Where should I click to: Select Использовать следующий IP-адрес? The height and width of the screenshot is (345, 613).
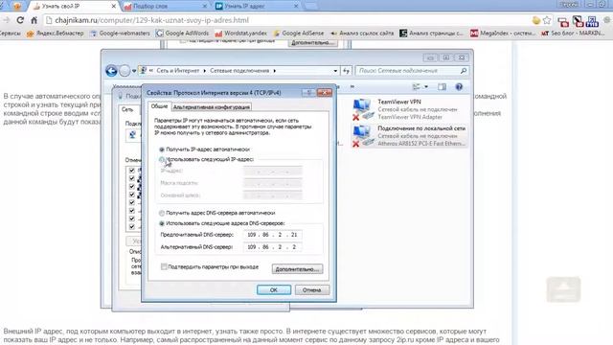(162, 160)
